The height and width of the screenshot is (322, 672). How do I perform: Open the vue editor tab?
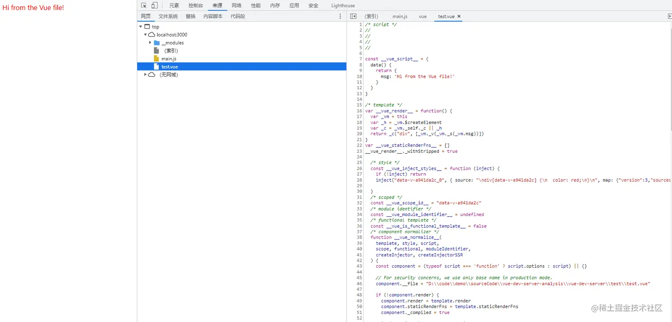coord(423,16)
